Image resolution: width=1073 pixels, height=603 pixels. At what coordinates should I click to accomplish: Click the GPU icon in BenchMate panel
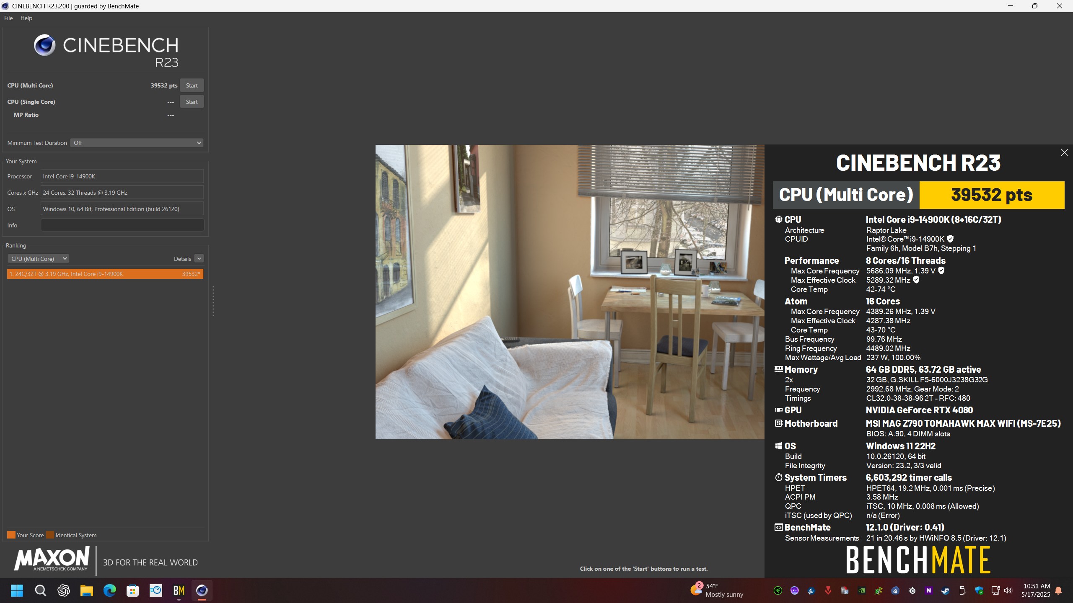[x=778, y=410]
